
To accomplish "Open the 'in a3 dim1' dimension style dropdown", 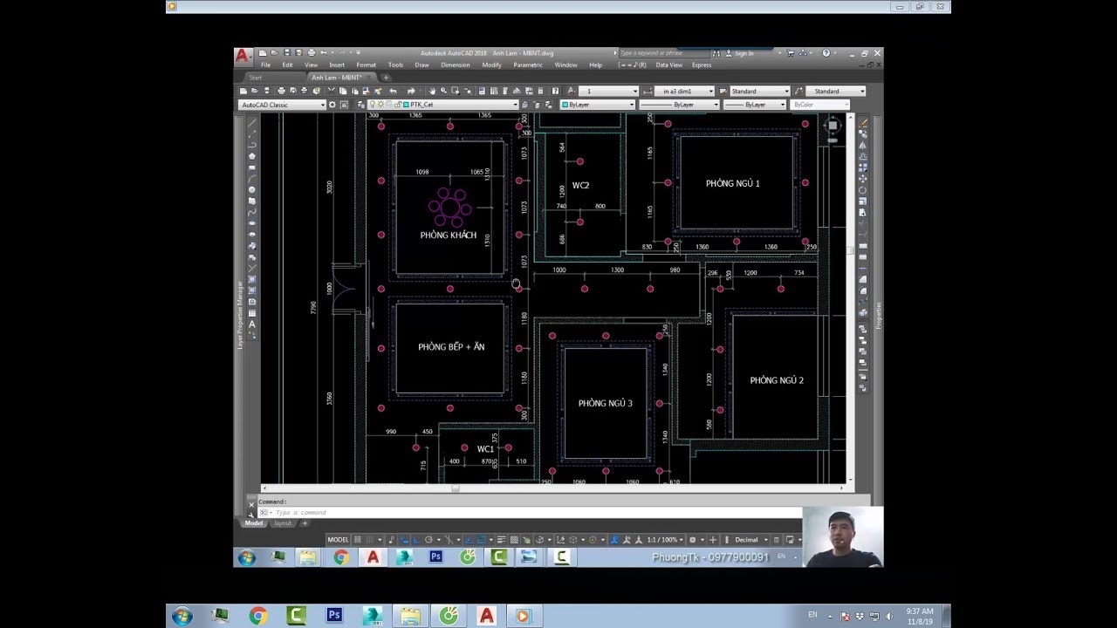I will pos(685,91).
